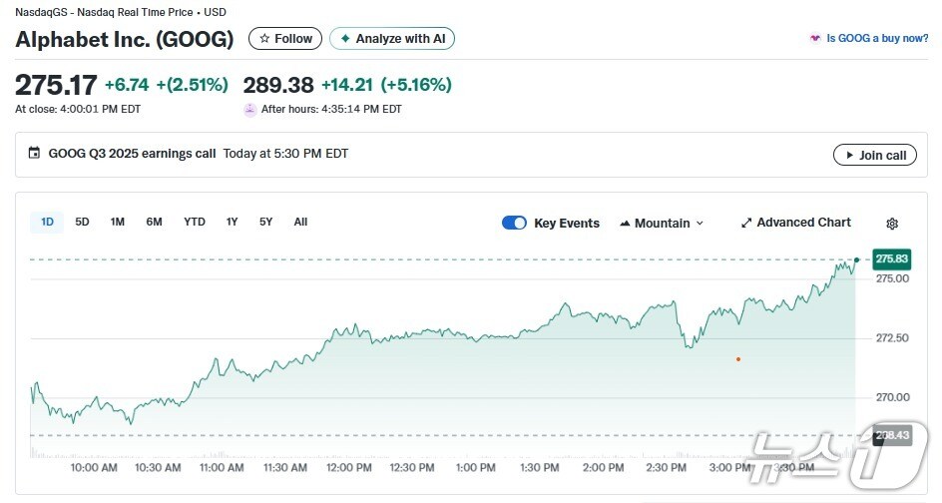Click the orange key event marker on chart
Viewport: 942px width, 503px height.
pos(738,359)
